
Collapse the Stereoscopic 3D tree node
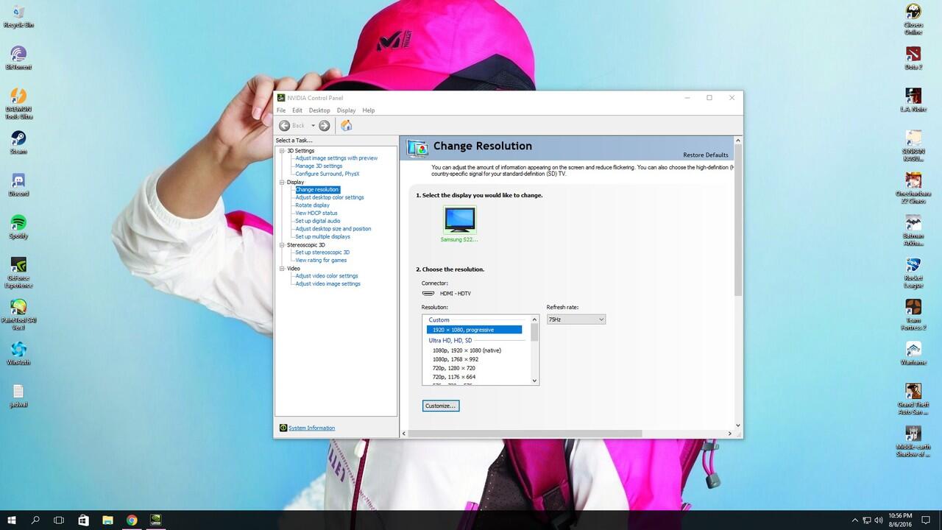tap(282, 244)
